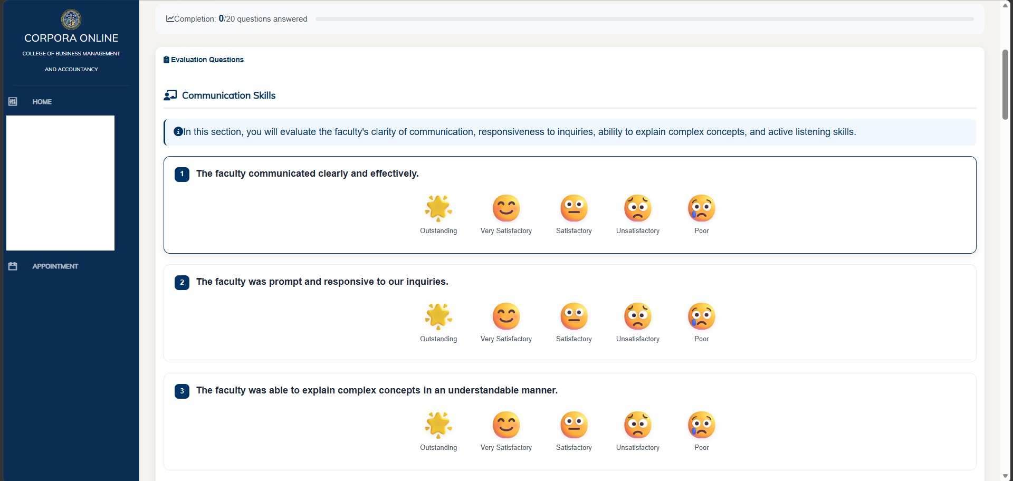Image resolution: width=1013 pixels, height=481 pixels.
Task: Click question number 3 badge
Action: click(x=182, y=391)
